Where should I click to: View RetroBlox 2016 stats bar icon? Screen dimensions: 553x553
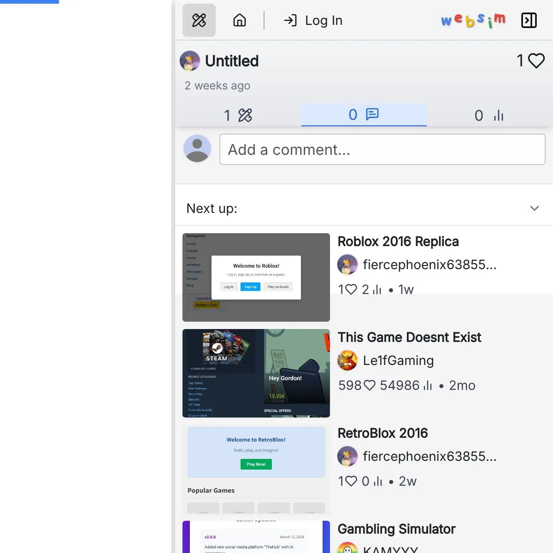(378, 481)
